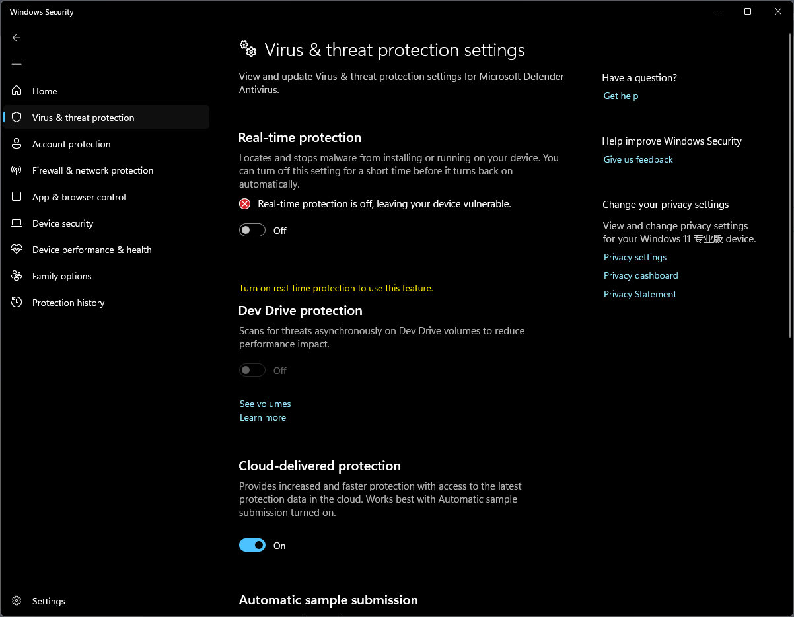Click the Give us feedback link
The image size is (794, 617).
(638, 160)
